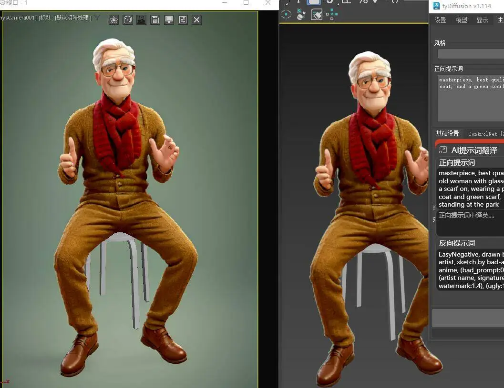Click the [默认明暗处理] shading label
This screenshot has height=388, width=504.
coord(73,18)
